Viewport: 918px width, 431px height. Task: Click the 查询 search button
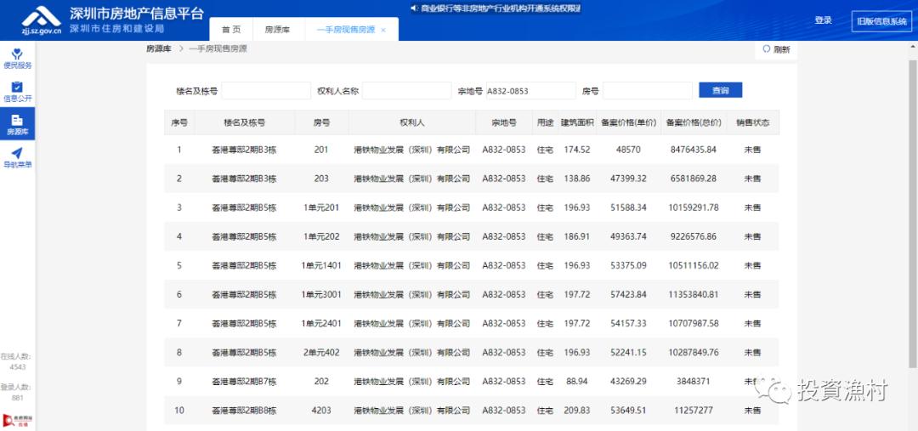pos(721,90)
